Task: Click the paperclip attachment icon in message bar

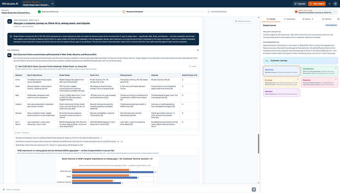Action: tap(4, 189)
